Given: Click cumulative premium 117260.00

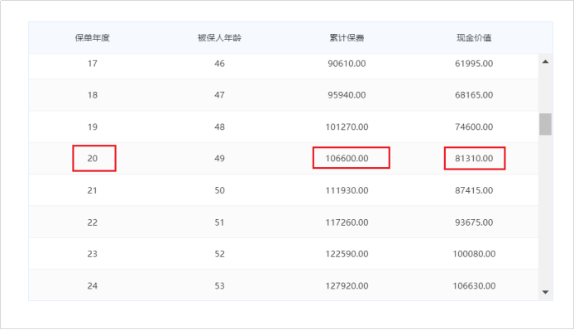Looking at the screenshot, I should point(347,222).
